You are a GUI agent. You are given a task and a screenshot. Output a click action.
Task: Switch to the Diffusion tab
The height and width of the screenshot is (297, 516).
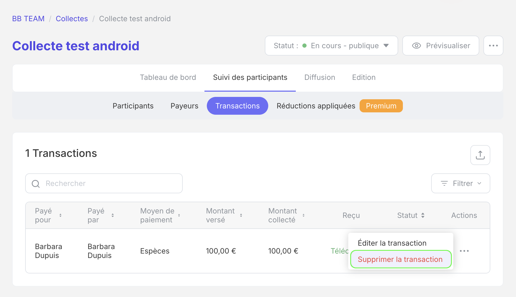pyautogui.click(x=320, y=77)
